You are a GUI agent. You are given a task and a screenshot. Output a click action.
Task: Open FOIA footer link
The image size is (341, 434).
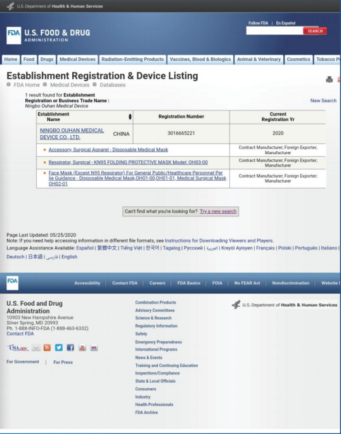click(x=217, y=283)
